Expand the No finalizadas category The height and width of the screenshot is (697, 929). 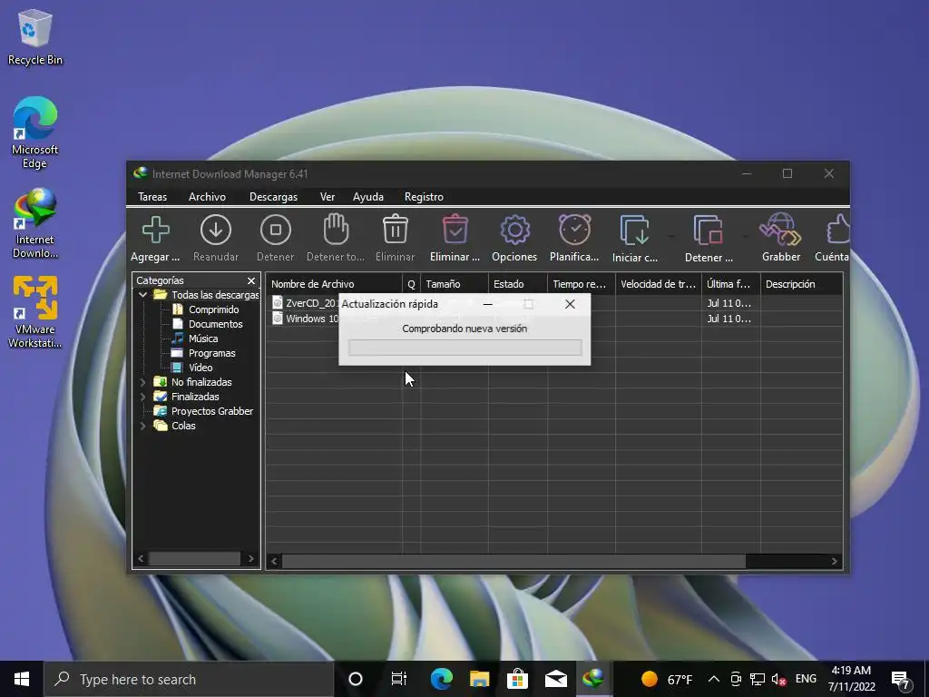[142, 382]
